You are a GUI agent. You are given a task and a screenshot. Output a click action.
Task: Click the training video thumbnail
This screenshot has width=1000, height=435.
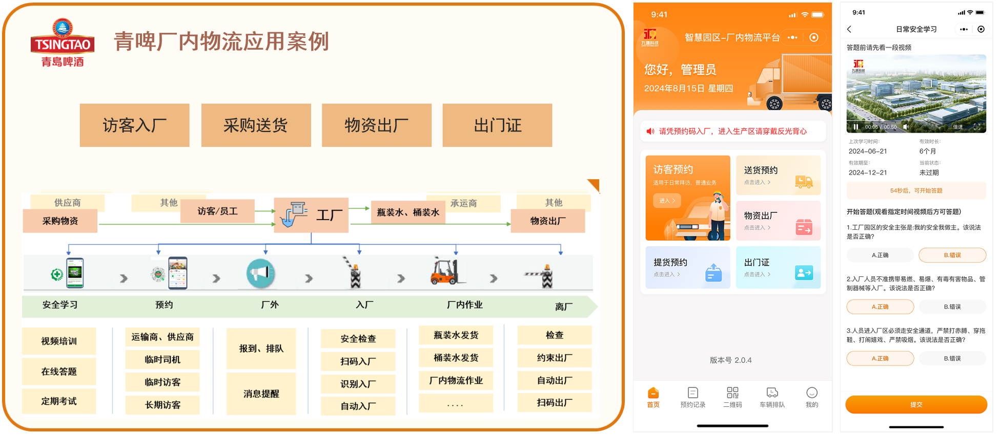(916, 94)
